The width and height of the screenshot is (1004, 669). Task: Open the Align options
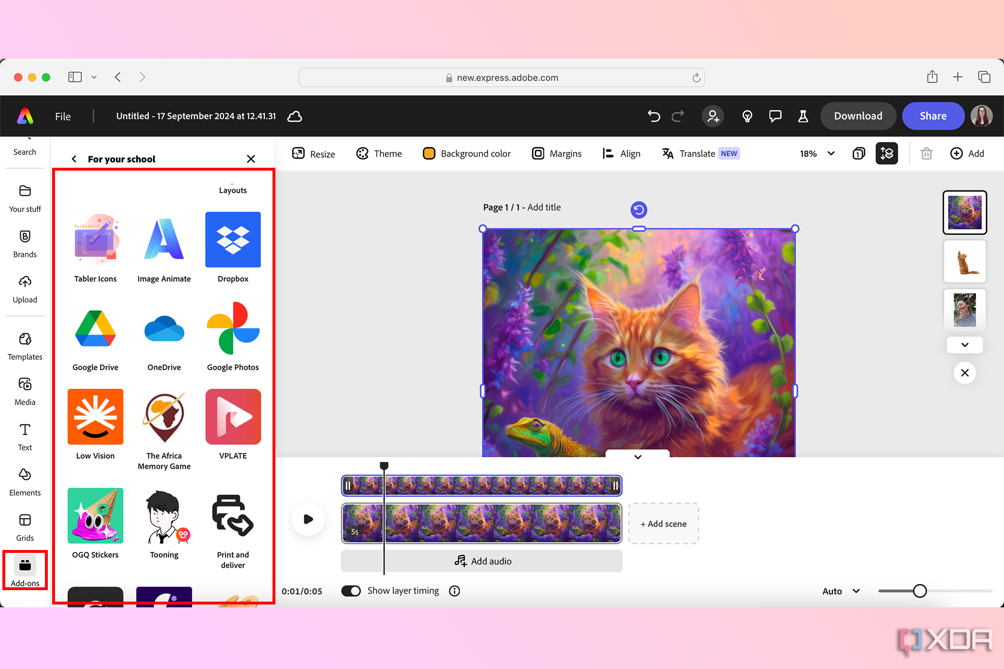point(622,153)
